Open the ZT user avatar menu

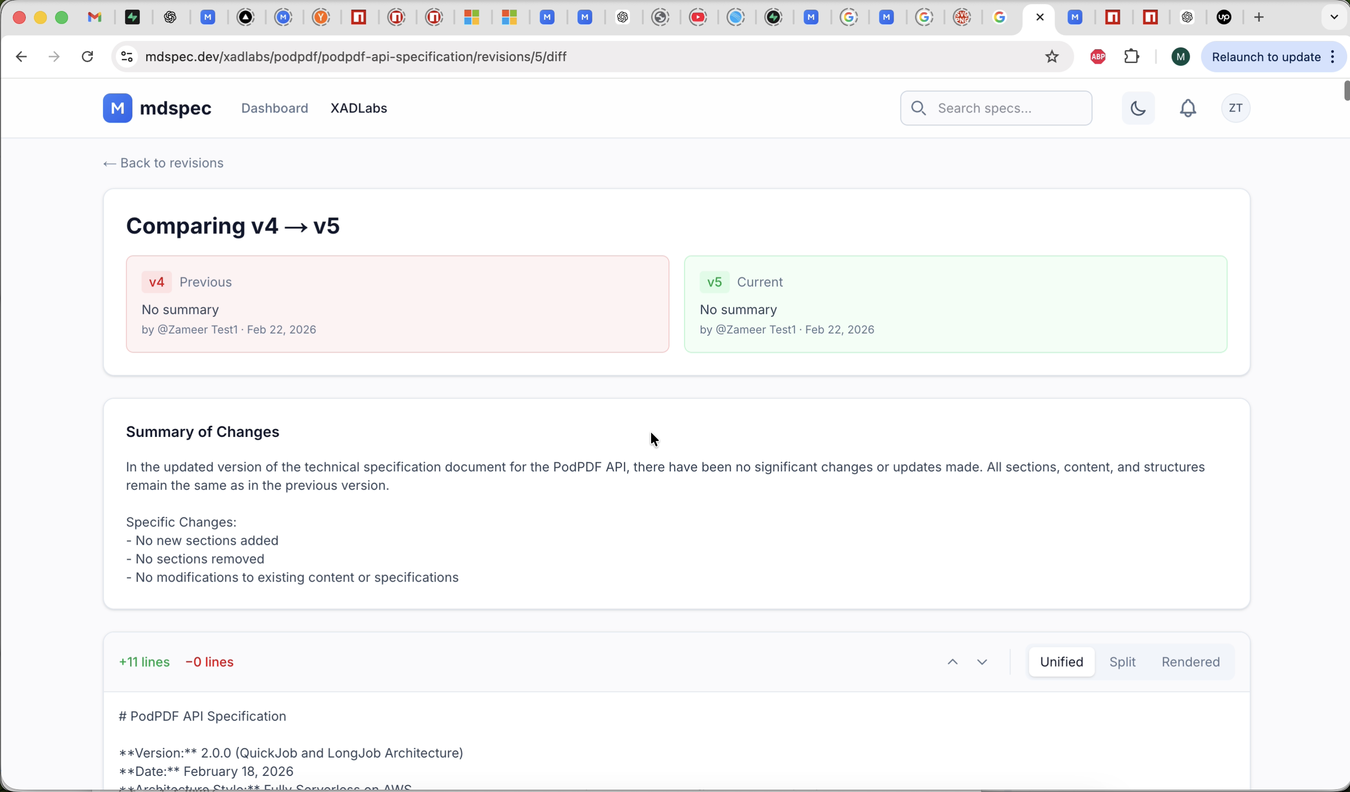coord(1236,107)
